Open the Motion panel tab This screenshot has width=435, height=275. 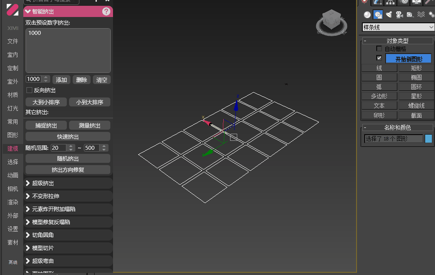(404, 2)
